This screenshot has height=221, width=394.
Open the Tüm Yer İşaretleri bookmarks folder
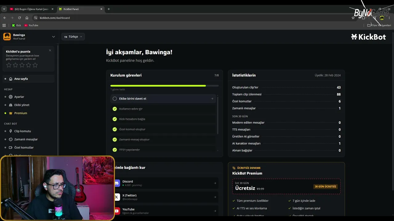pos(379,25)
